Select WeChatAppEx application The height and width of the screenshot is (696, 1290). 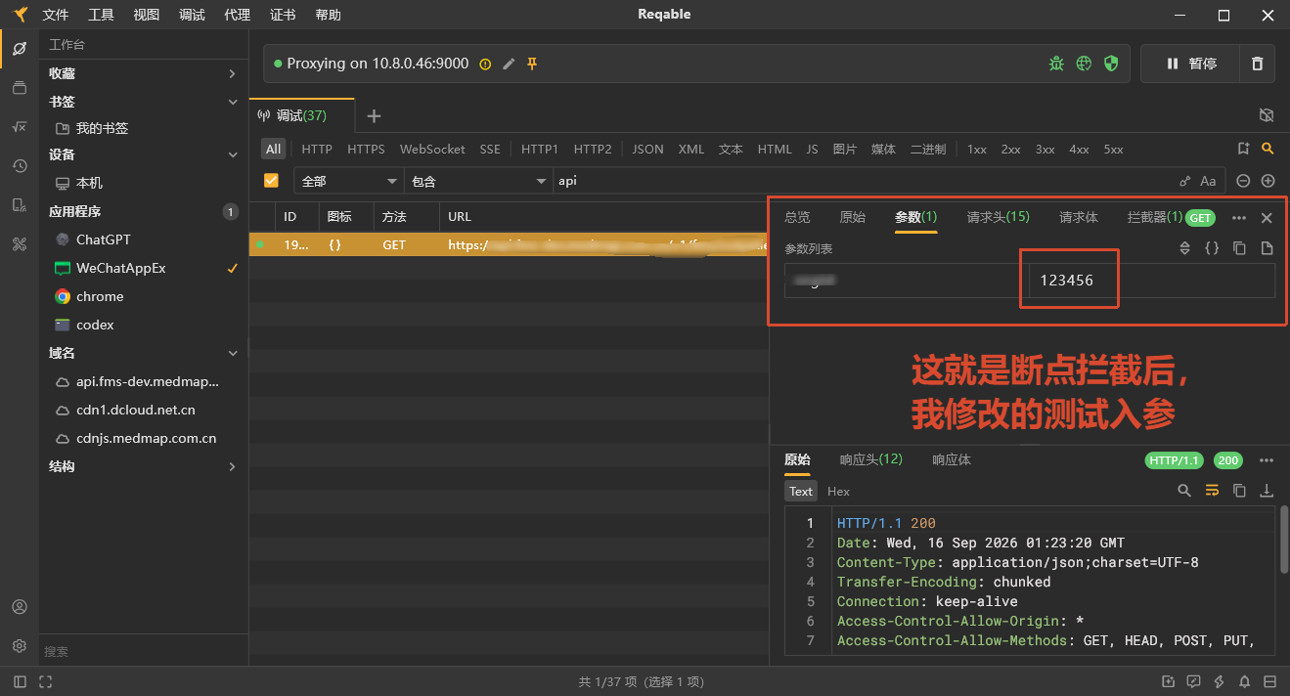pos(144,268)
